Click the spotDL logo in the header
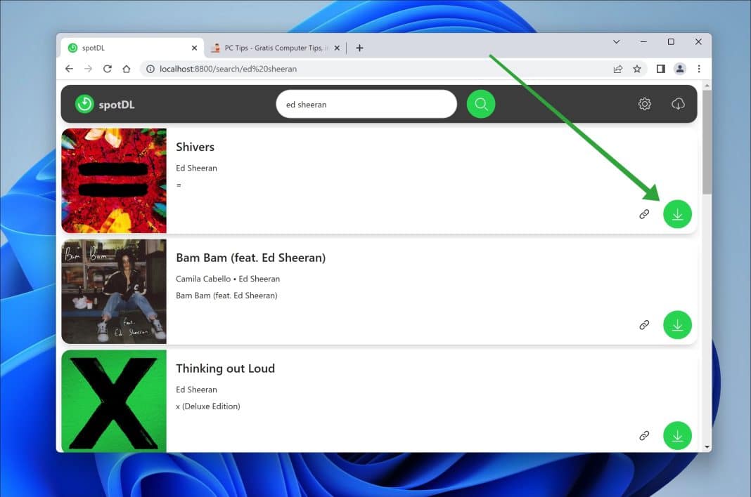 coord(104,103)
